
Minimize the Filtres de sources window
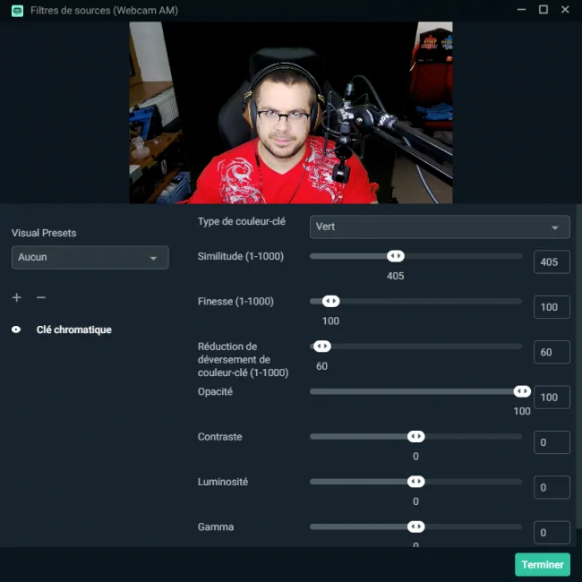pyautogui.click(x=521, y=10)
